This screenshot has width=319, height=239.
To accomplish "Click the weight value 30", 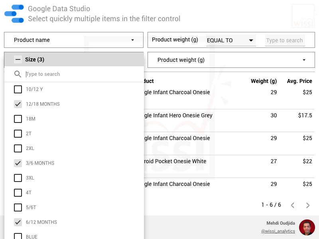I will [x=274, y=115].
